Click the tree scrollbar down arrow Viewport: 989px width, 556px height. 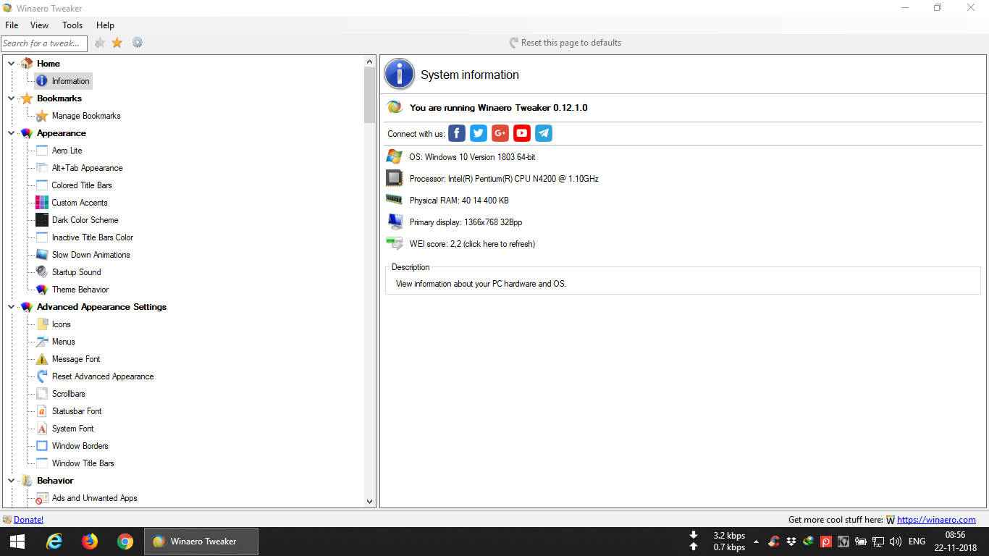(370, 501)
